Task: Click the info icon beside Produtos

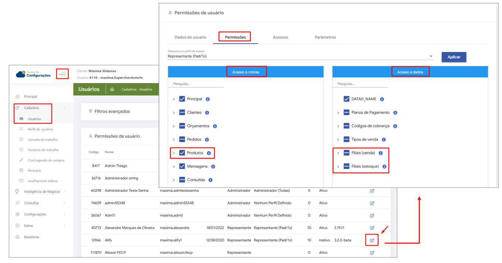Action: pyautogui.click(x=209, y=153)
